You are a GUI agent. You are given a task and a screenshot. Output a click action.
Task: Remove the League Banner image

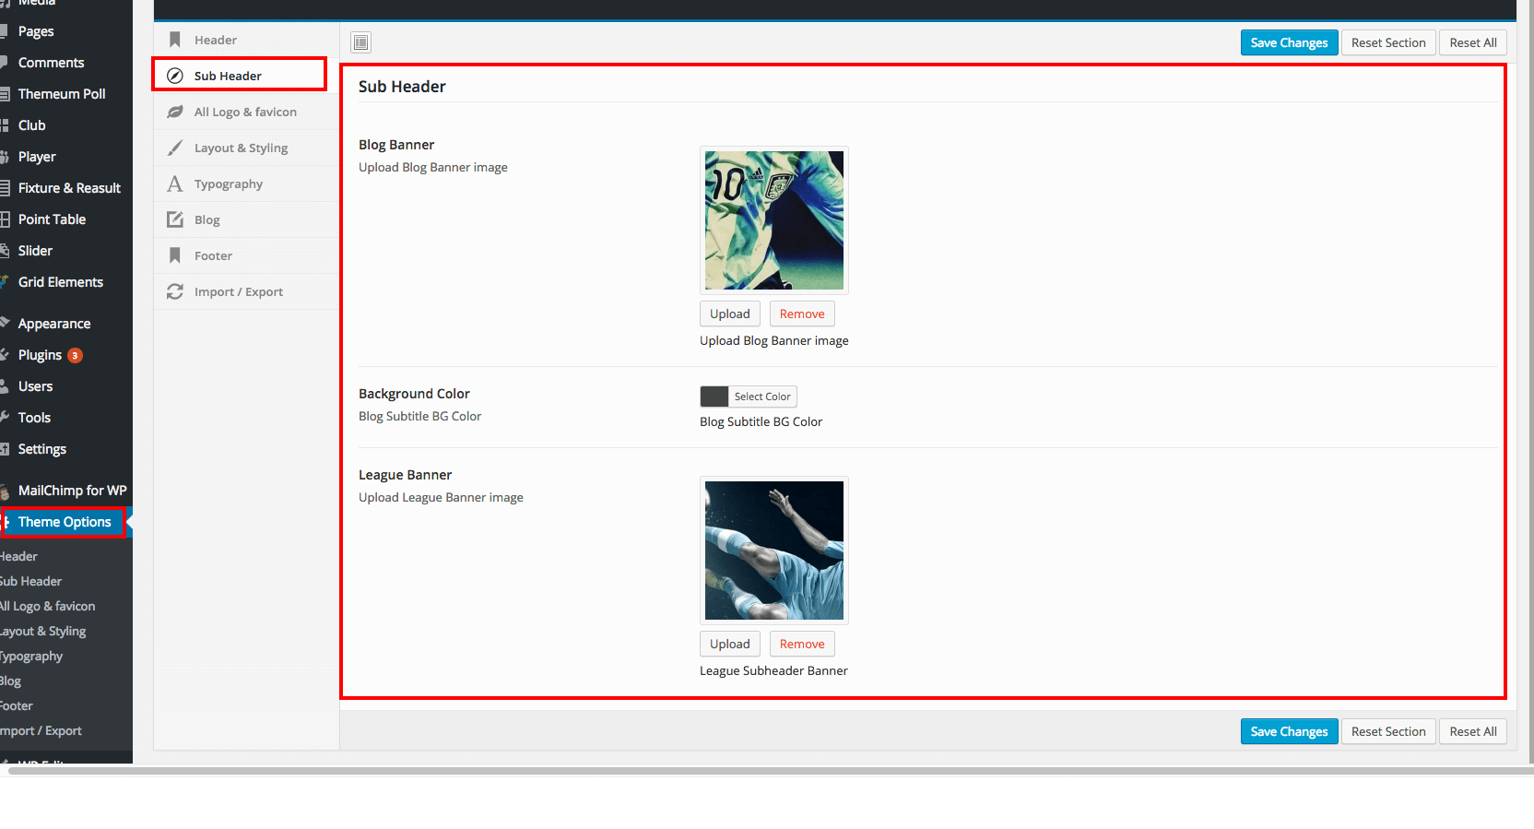coord(801,644)
